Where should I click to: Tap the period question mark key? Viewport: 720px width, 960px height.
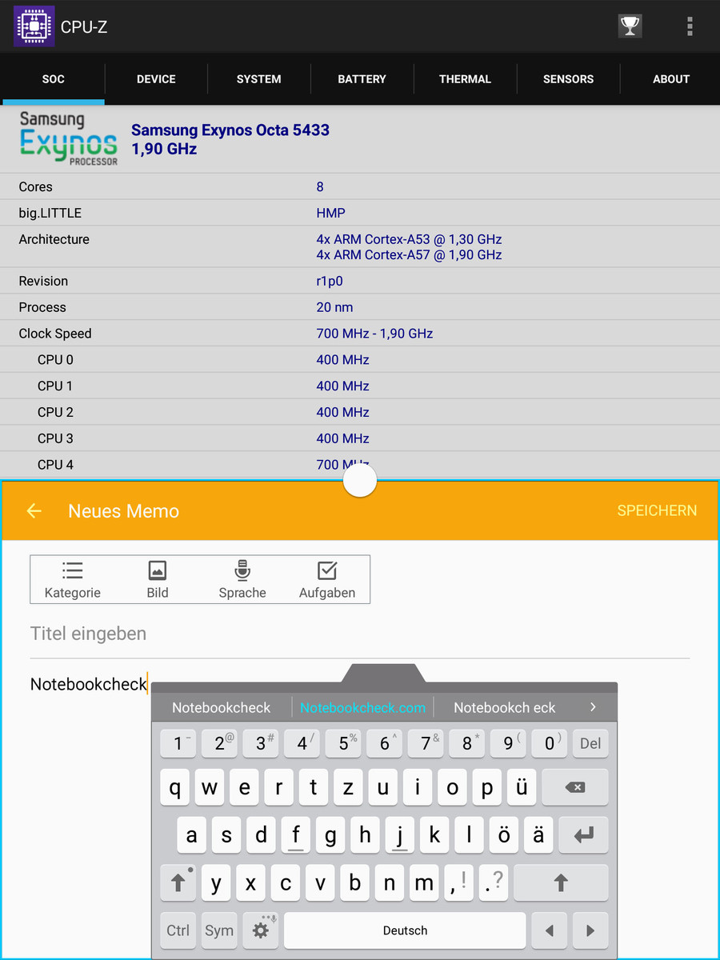(494, 882)
